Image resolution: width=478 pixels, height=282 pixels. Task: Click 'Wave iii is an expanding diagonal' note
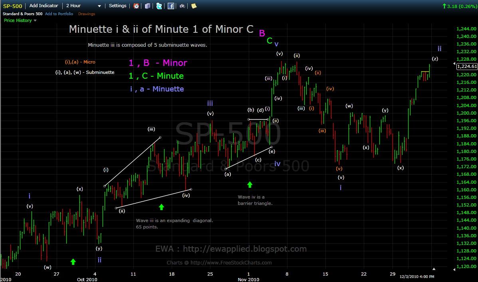[x=175, y=223]
